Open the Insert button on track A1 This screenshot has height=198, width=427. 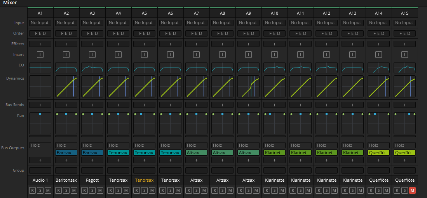coord(40,55)
